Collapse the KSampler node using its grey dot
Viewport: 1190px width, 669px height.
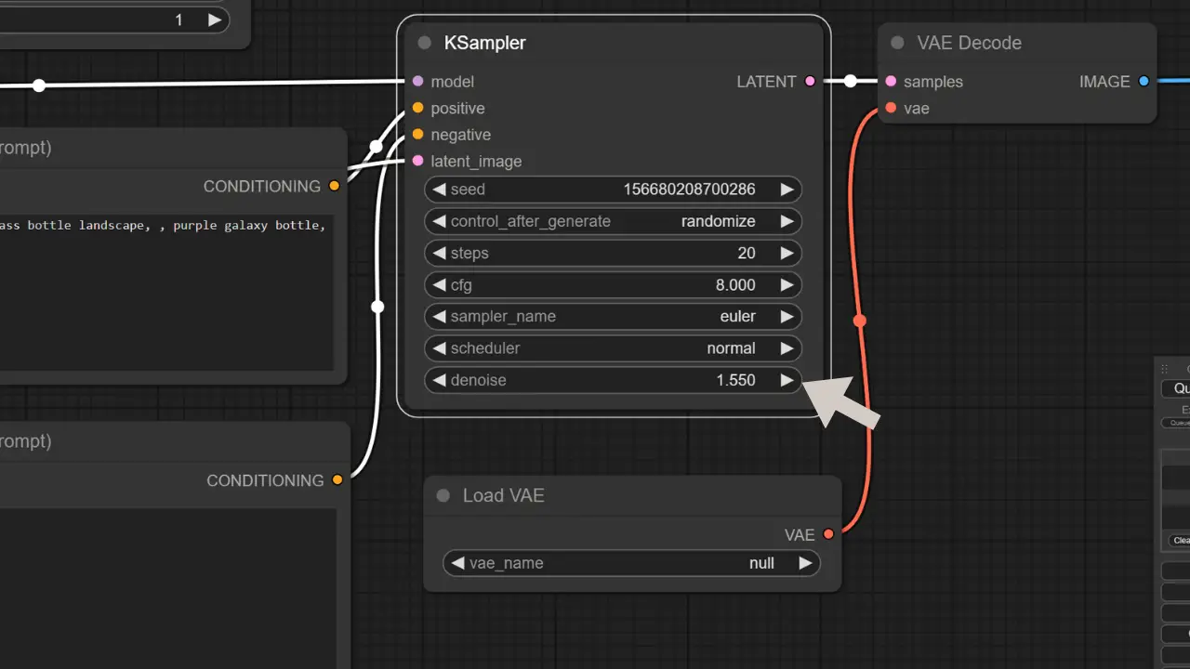[x=425, y=43]
